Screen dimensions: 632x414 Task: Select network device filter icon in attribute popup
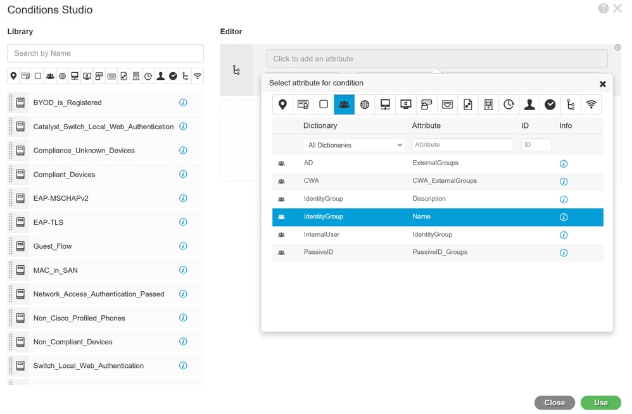tap(385, 104)
